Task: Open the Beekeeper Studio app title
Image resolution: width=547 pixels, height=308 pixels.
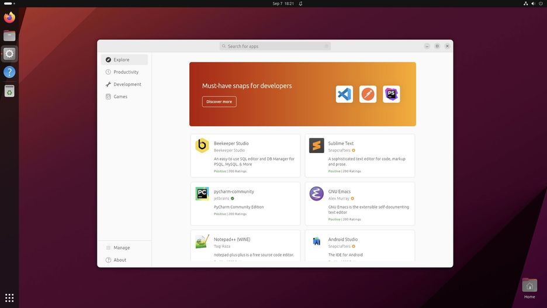Action: 231,143
